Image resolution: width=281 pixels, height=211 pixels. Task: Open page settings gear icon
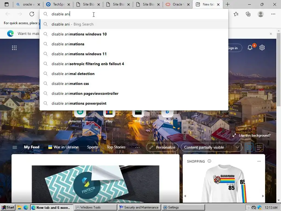coord(262,48)
